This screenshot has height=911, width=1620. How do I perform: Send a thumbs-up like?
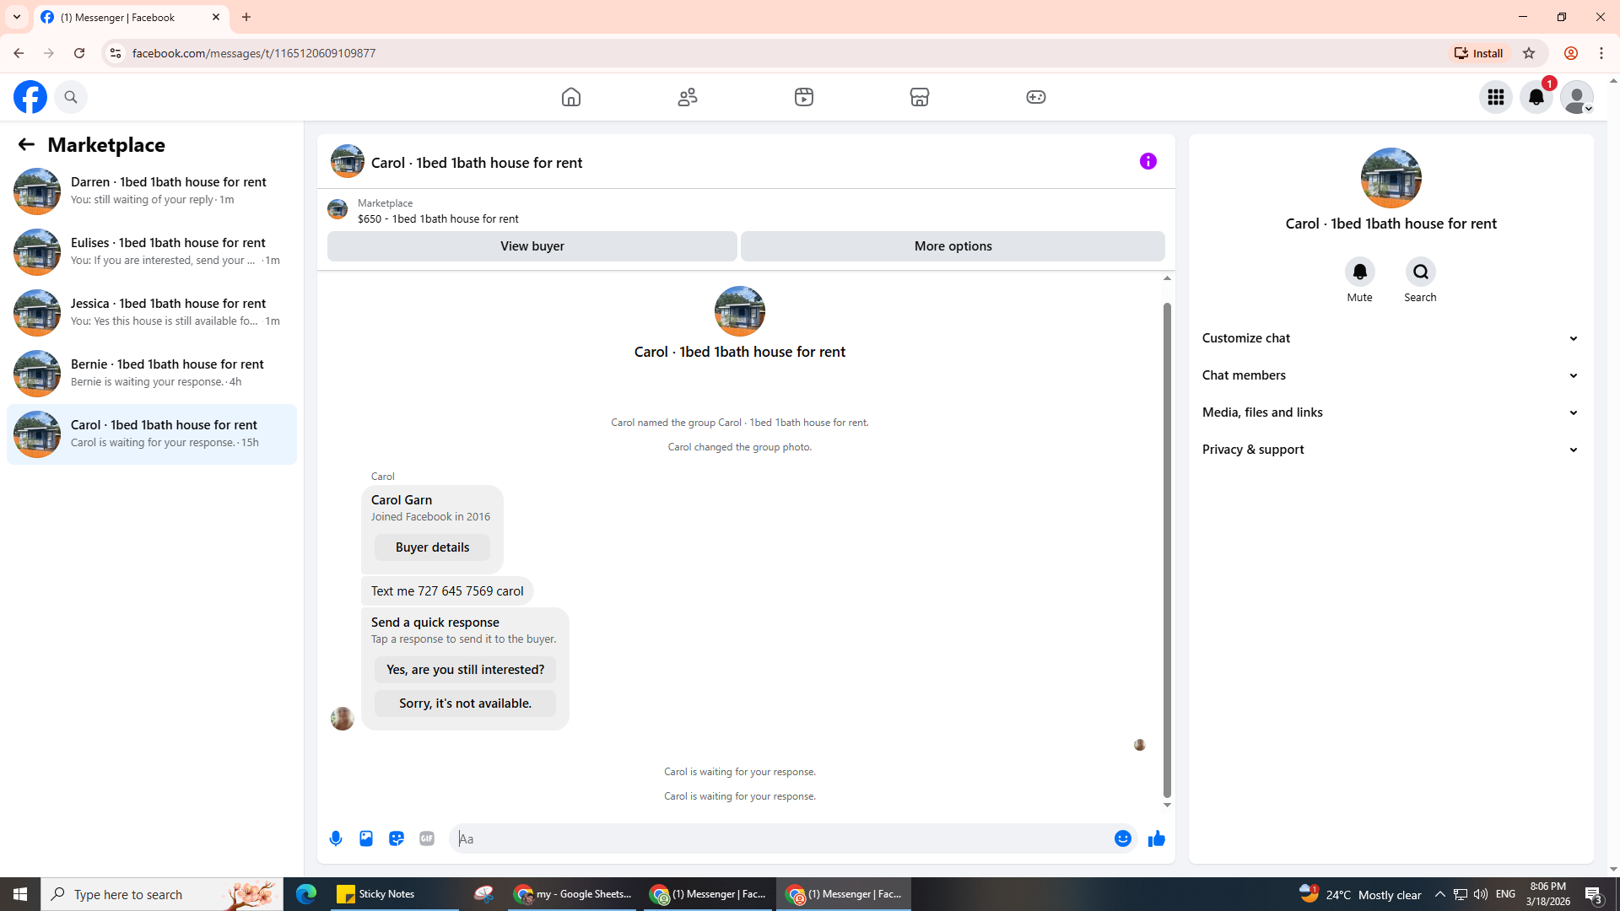(x=1156, y=838)
